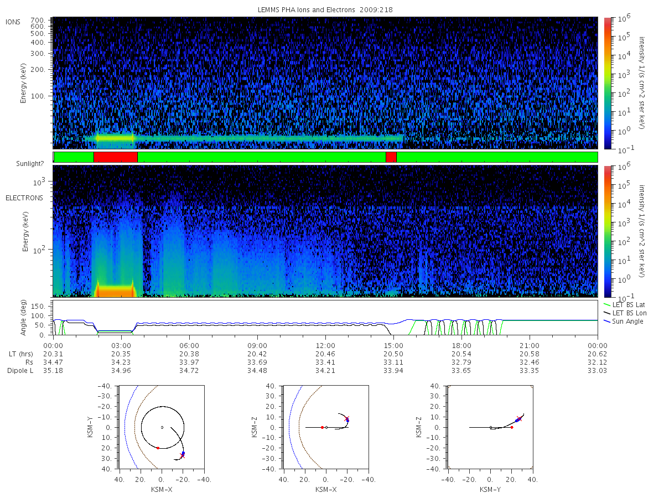Click the 06:00 time axis label
This screenshot has width=664, height=498.
coord(189,344)
